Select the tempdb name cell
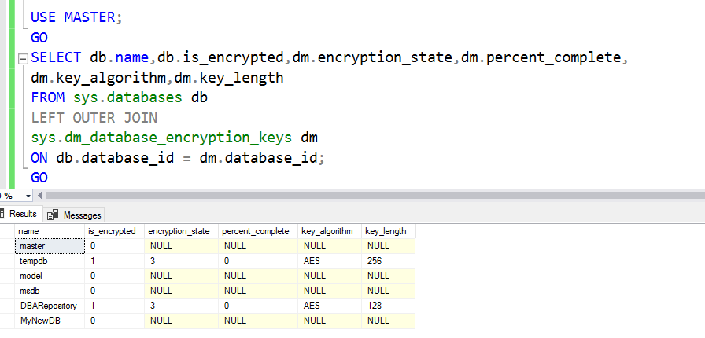 tap(50, 261)
